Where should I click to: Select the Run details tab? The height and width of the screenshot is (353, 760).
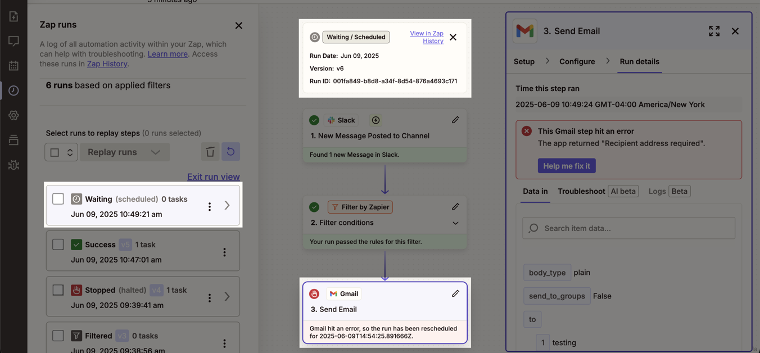[x=640, y=61]
